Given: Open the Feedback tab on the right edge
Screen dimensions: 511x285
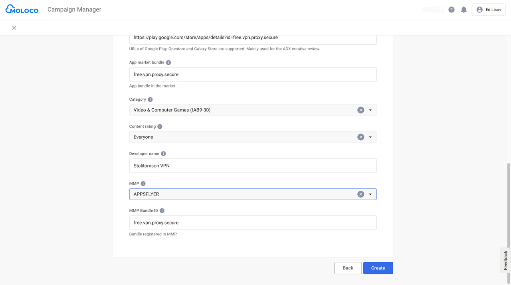Looking at the screenshot, I should tap(505, 260).
